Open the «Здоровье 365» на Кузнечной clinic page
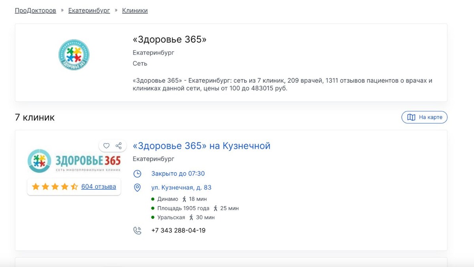Image resolution: width=474 pixels, height=267 pixels. pos(201,146)
